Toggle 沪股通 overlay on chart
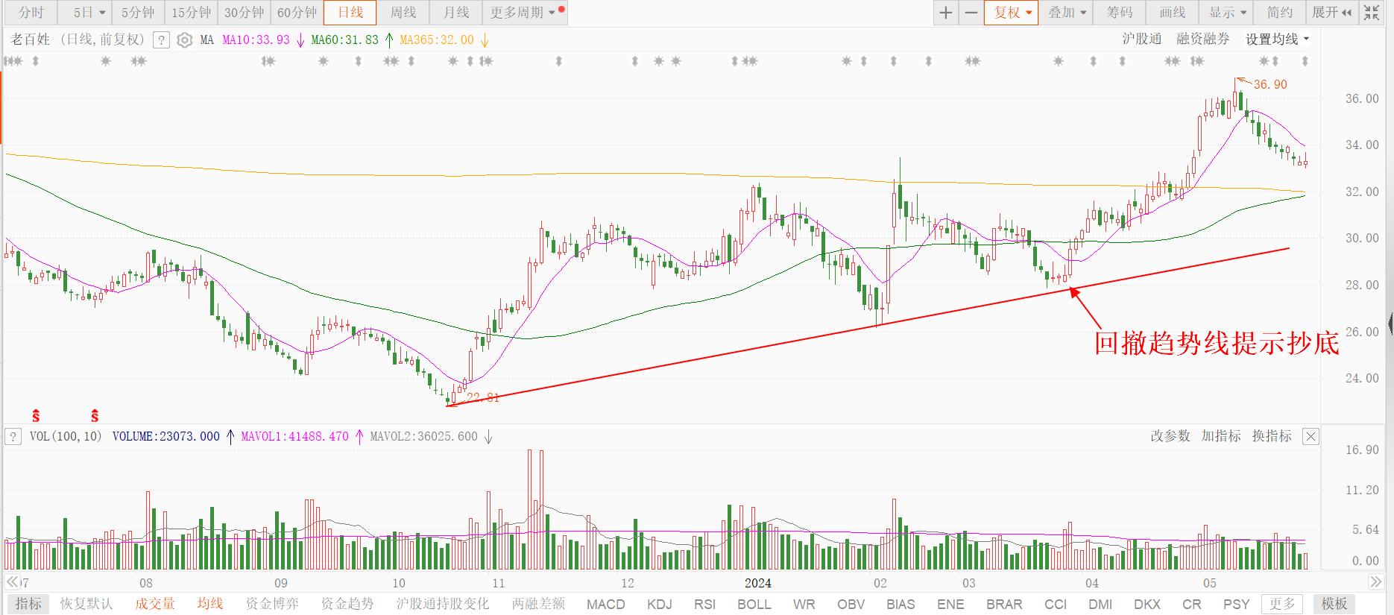Image resolution: width=1394 pixels, height=615 pixels. [1141, 40]
